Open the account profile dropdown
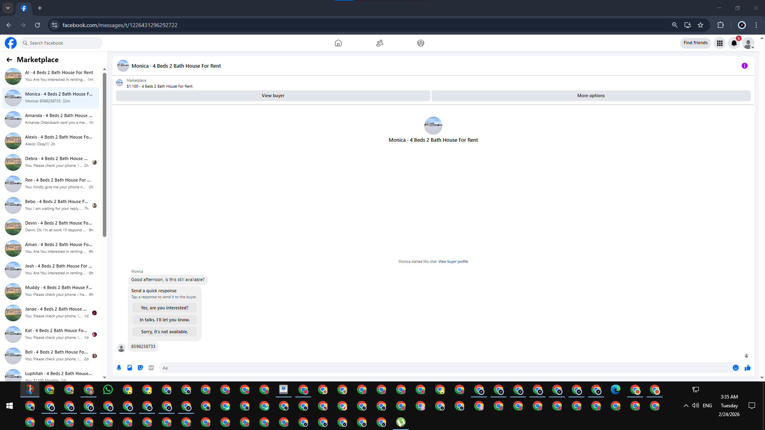 click(x=748, y=43)
